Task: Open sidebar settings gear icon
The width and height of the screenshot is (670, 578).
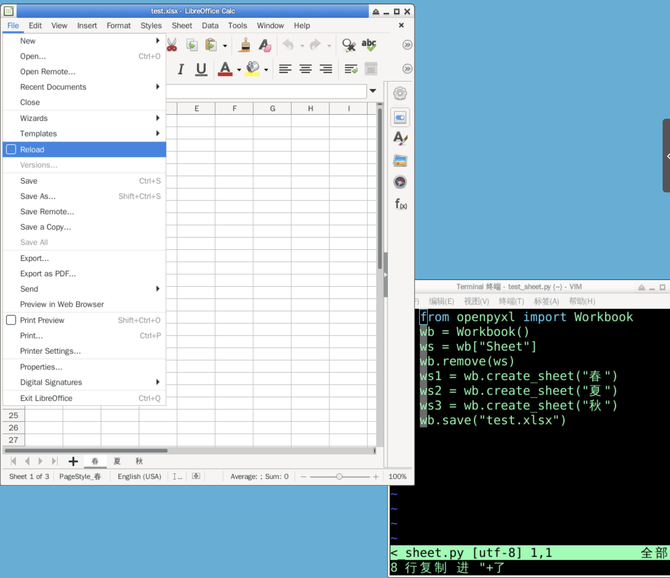Action: (400, 93)
